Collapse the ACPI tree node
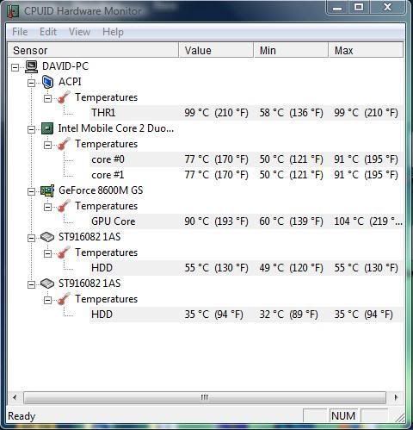This screenshot has width=413, height=430. [x=31, y=83]
